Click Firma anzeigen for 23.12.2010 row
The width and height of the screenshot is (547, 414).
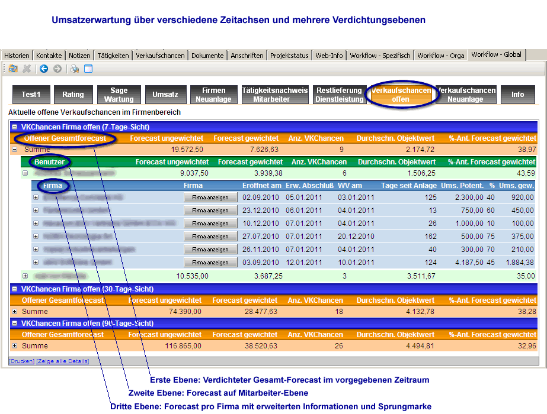click(210, 211)
